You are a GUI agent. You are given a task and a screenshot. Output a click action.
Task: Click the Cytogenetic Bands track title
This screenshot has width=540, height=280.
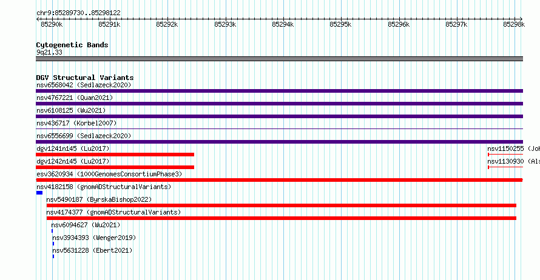(72, 45)
